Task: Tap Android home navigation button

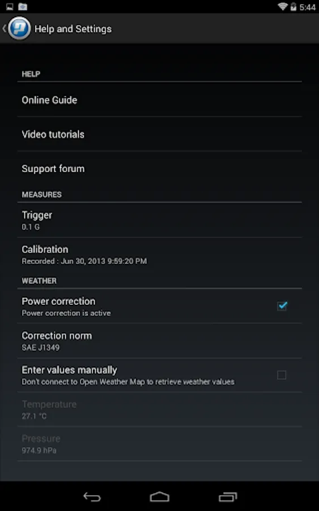Action: coord(159,497)
